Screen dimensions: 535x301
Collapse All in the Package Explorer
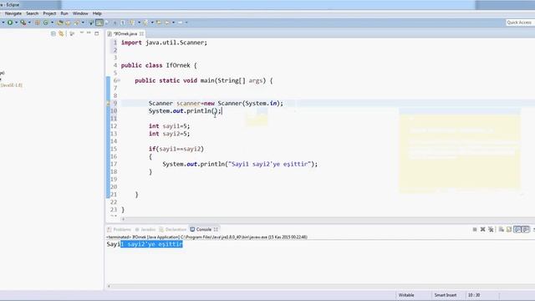(53, 33)
